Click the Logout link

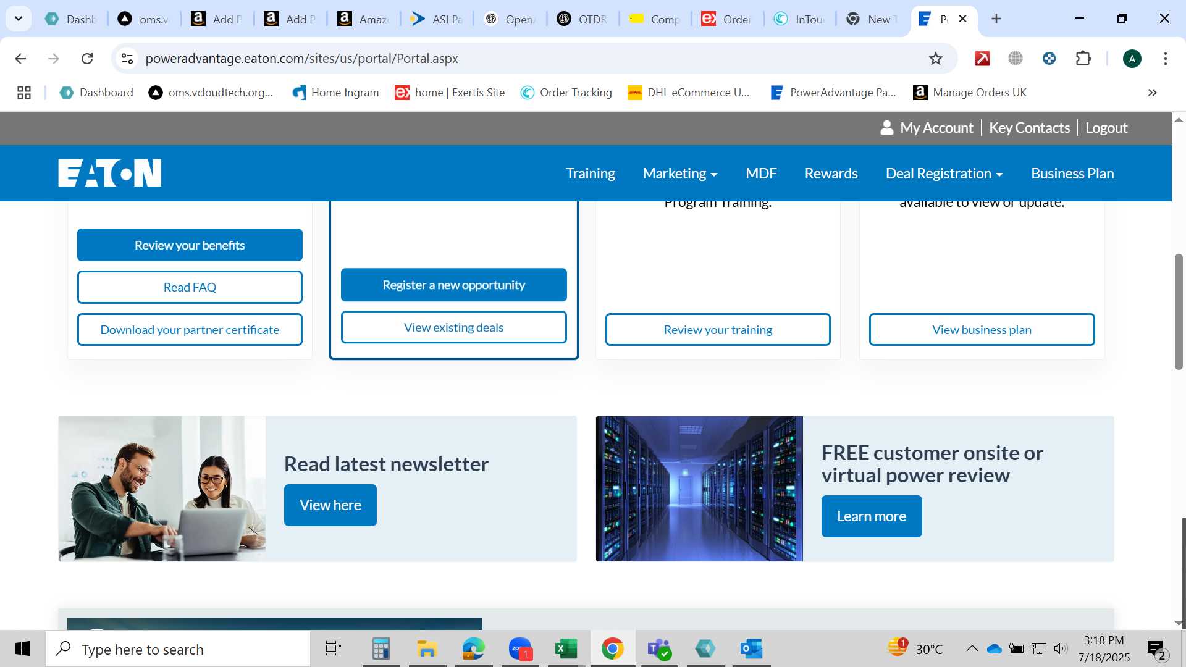click(x=1106, y=128)
